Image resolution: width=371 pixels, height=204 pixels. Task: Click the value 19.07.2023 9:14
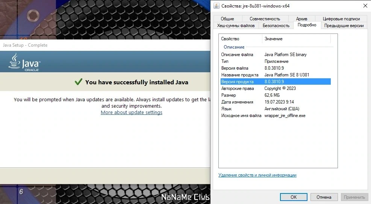[x=279, y=102]
